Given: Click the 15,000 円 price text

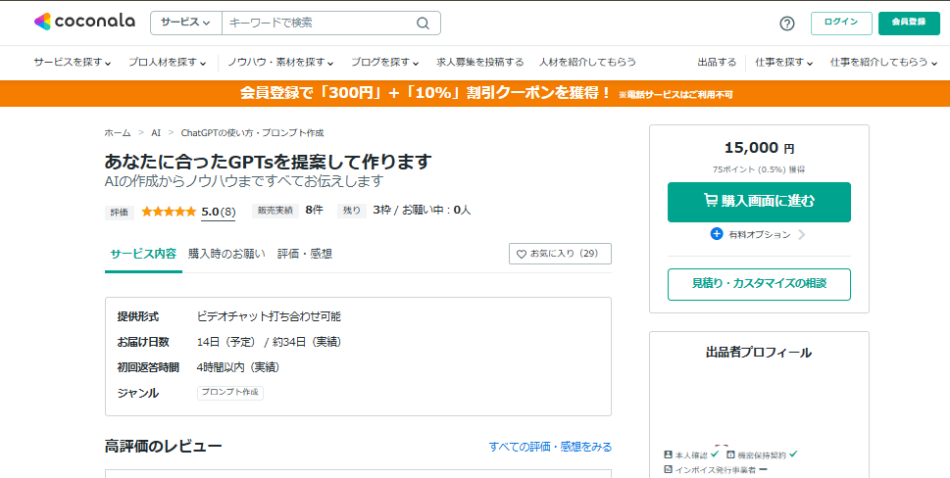Looking at the screenshot, I should click(x=759, y=148).
